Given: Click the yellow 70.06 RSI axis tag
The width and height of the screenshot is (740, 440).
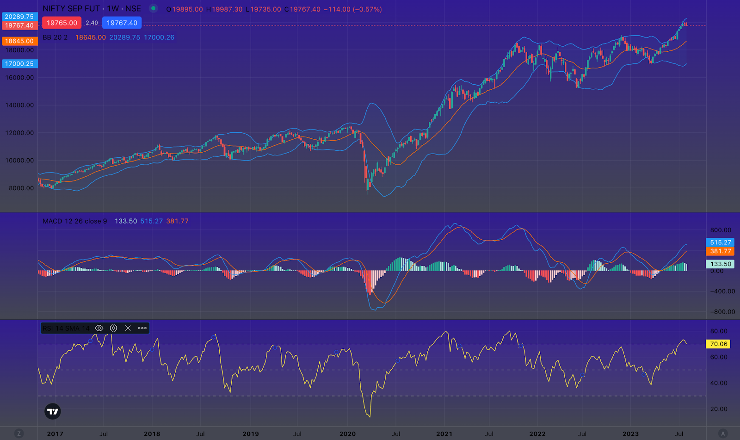Looking at the screenshot, I should pyautogui.click(x=719, y=344).
